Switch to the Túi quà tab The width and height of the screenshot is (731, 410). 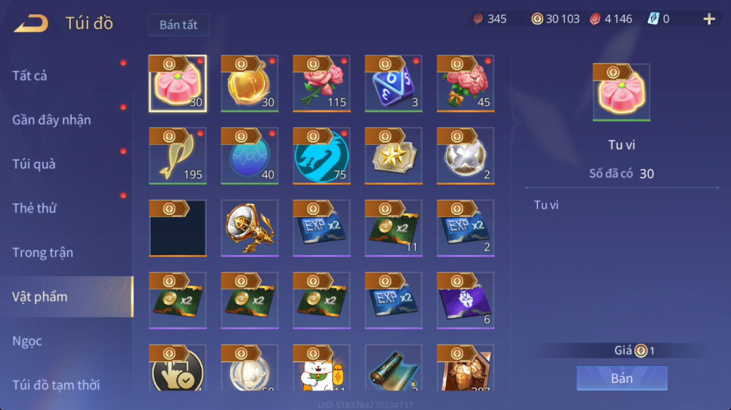coord(34,164)
